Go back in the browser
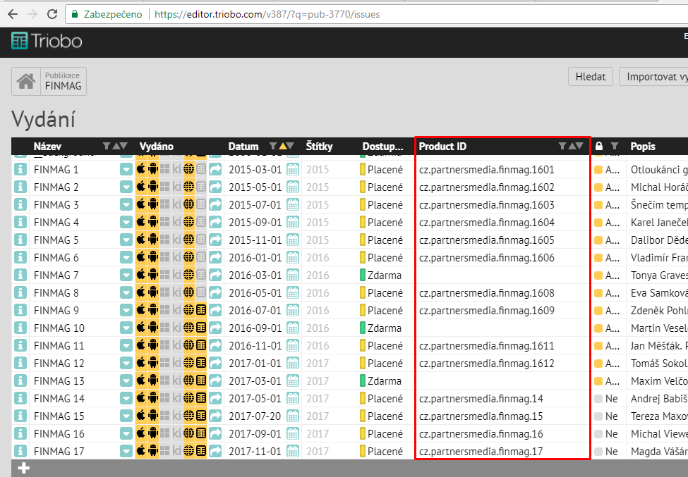The height and width of the screenshot is (477, 688). click(13, 15)
